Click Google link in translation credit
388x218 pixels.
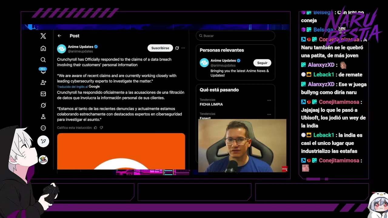pyautogui.click(x=94, y=87)
